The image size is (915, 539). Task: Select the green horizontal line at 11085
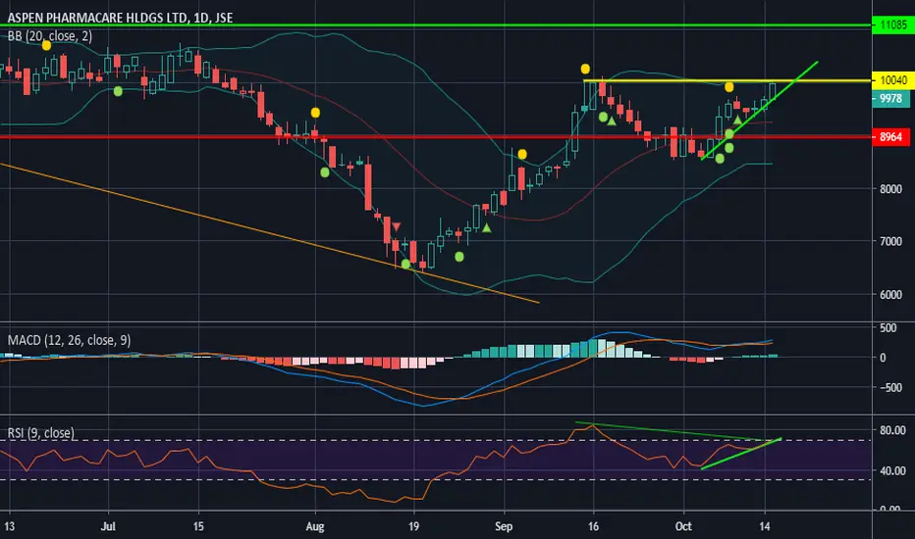coord(435,25)
